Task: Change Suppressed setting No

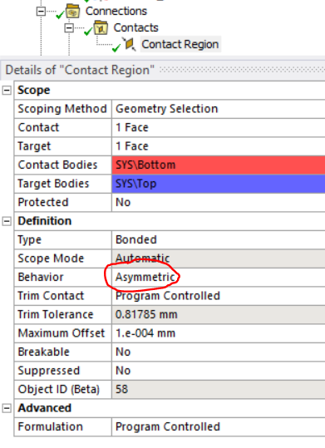Action: tap(219, 371)
